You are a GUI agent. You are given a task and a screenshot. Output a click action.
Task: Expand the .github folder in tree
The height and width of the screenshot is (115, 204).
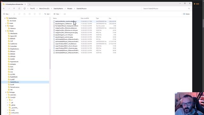8,105
